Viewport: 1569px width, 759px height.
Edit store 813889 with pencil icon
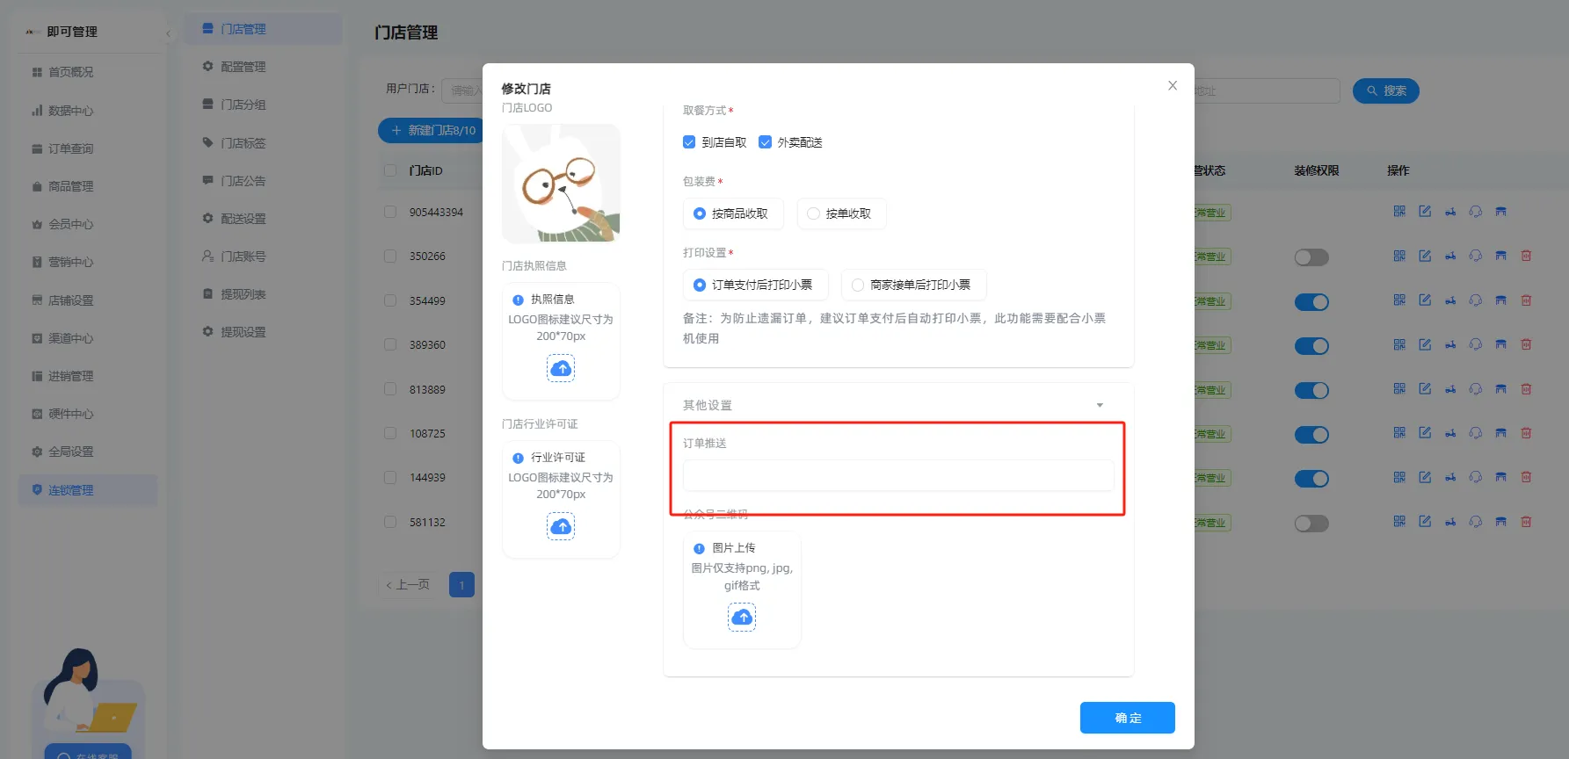(x=1425, y=389)
